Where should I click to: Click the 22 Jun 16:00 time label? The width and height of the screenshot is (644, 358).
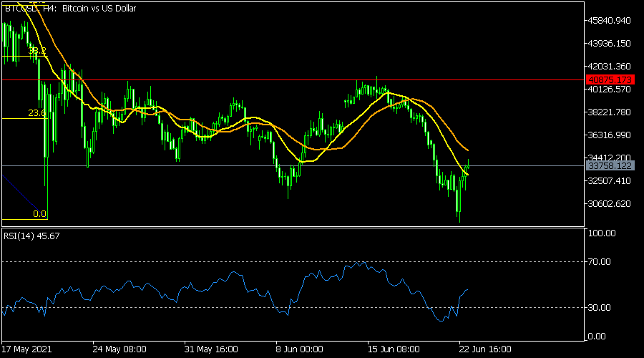click(x=485, y=349)
